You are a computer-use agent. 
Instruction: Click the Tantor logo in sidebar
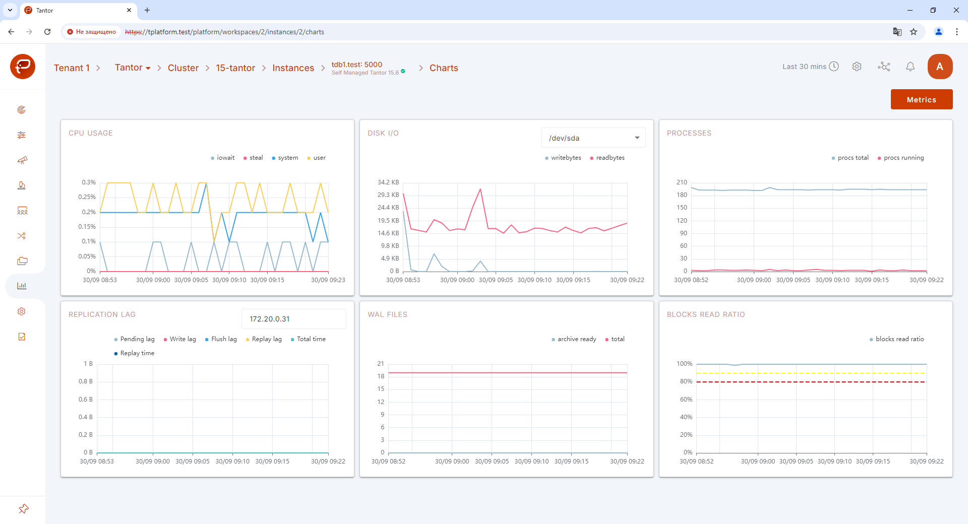coord(23,67)
